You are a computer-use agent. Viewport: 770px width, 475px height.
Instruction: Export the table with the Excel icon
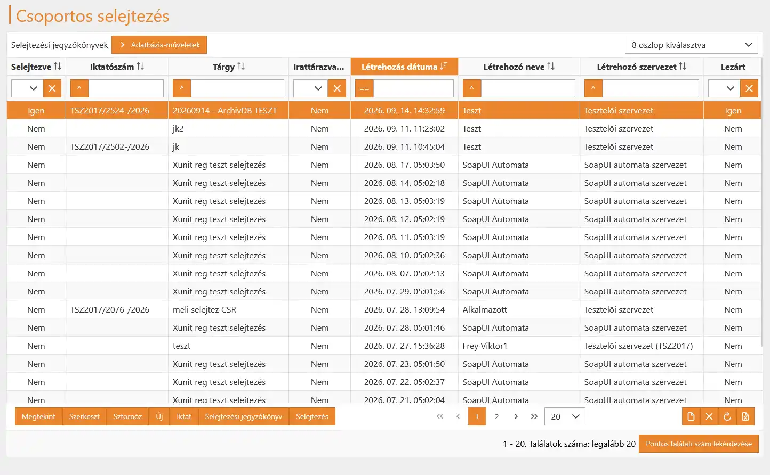pyautogui.click(x=745, y=416)
